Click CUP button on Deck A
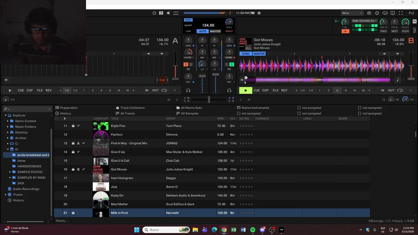The height and width of the screenshot is (235, 418). [29, 90]
